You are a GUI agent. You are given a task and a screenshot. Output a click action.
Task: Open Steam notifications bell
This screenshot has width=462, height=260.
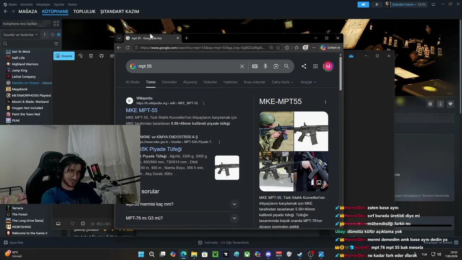click(377, 4)
